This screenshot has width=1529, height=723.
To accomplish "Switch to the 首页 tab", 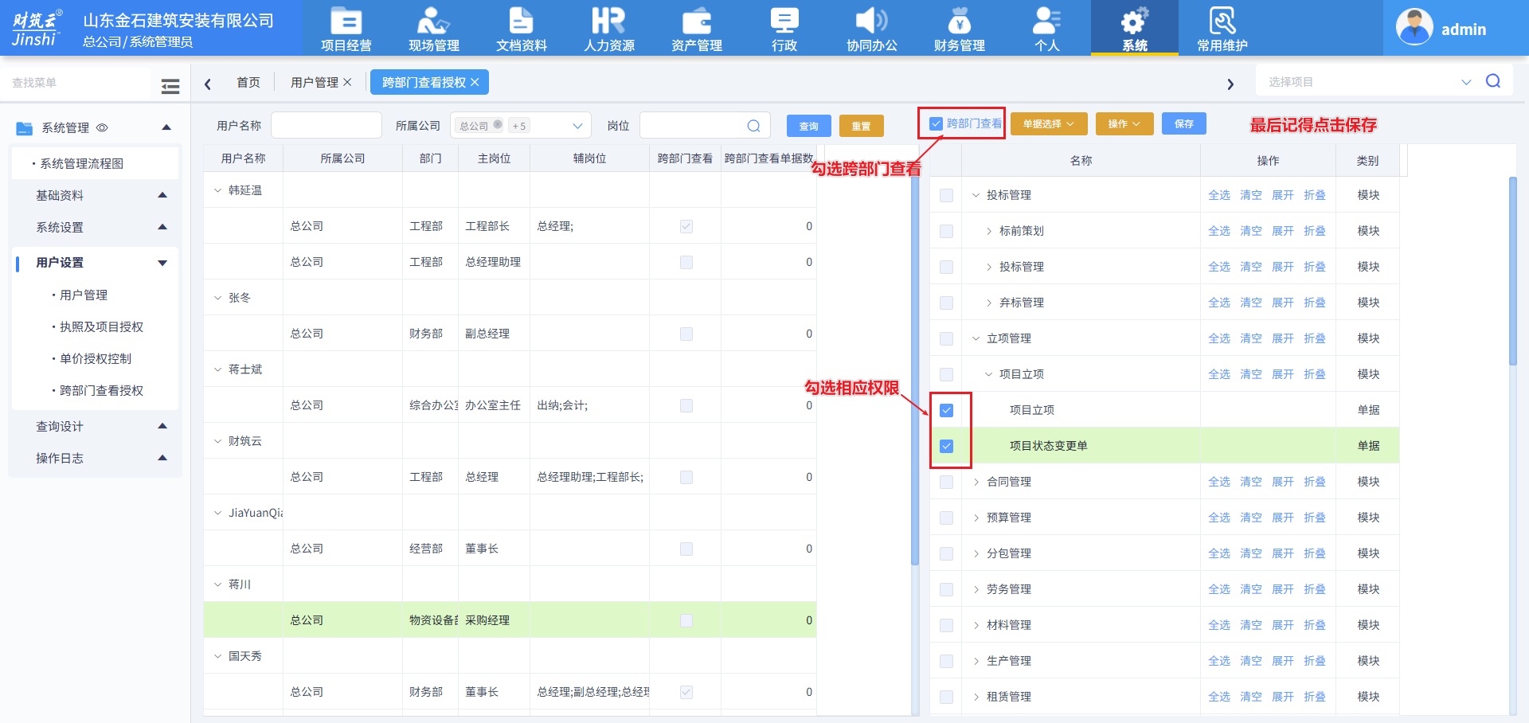I will pos(248,82).
